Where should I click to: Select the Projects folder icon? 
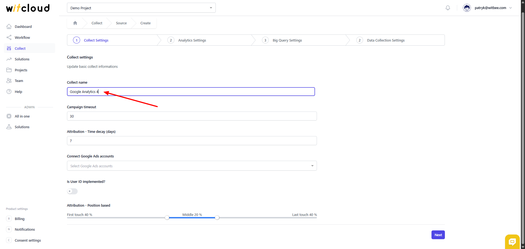coord(9,70)
